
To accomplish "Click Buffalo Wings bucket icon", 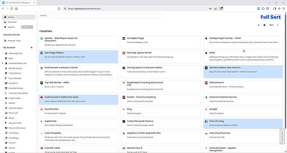I will pyautogui.click(x=6, y=68).
